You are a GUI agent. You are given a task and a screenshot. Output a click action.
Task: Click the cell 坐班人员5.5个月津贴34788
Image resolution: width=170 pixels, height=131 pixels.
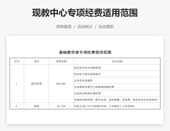(x=117, y=106)
